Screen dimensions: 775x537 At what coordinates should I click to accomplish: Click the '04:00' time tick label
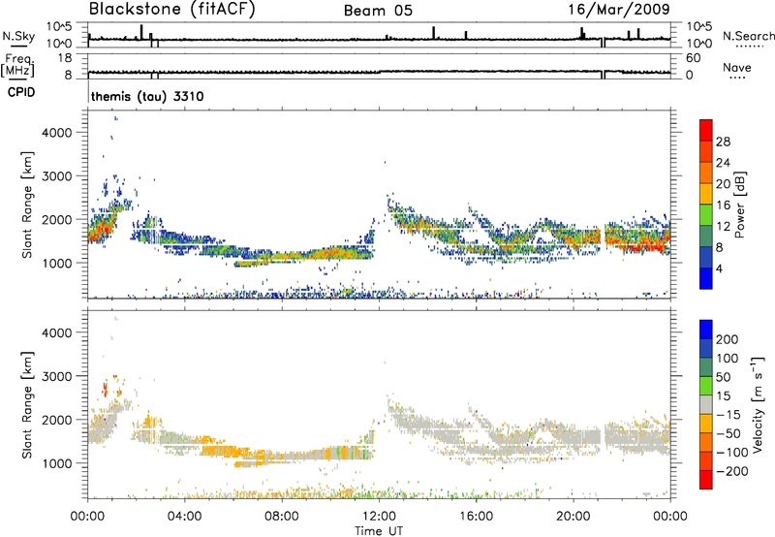(x=184, y=517)
